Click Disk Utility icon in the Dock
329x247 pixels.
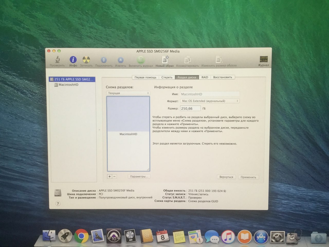[294, 237]
